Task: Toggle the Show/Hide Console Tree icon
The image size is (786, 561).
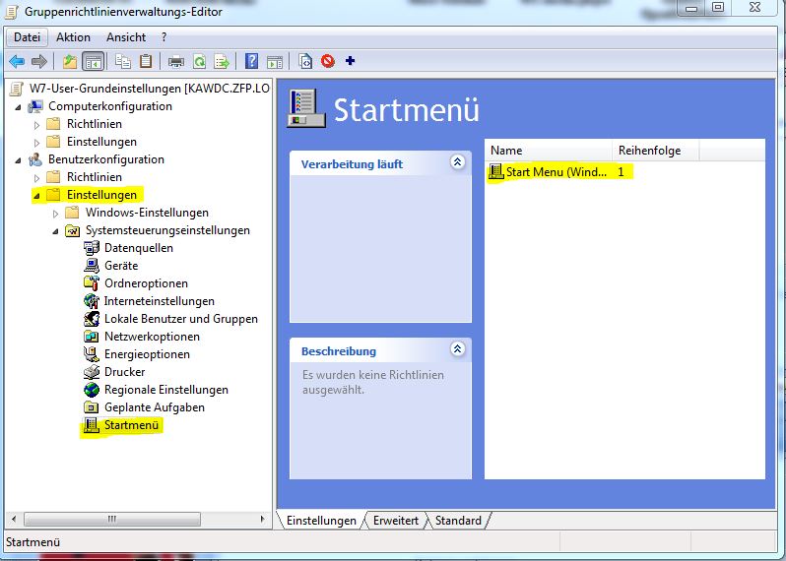Action: click(94, 62)
